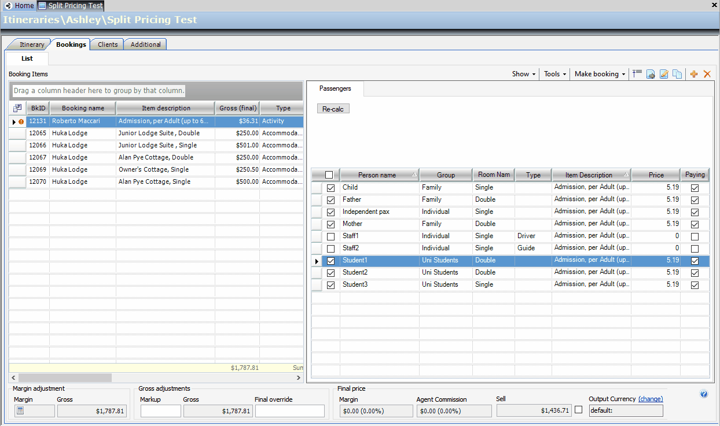Click the orange plus add booking icon
Viewport: 720px width, 426px height.
694,74
